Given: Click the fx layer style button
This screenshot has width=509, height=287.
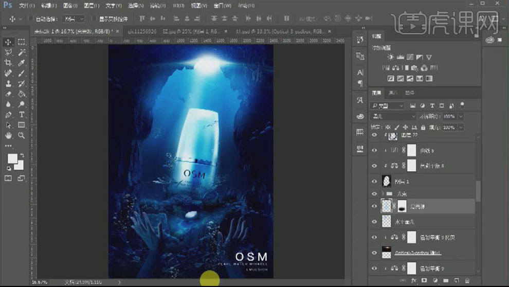Looking at the screenshot, I should point(413,281).
